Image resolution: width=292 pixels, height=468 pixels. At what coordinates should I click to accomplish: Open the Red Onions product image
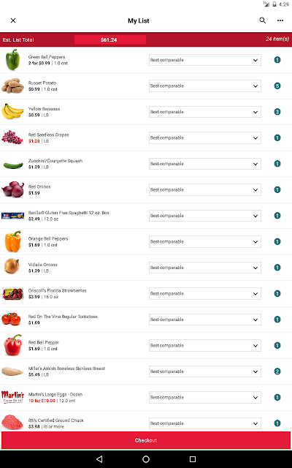(x=13, y=190)
